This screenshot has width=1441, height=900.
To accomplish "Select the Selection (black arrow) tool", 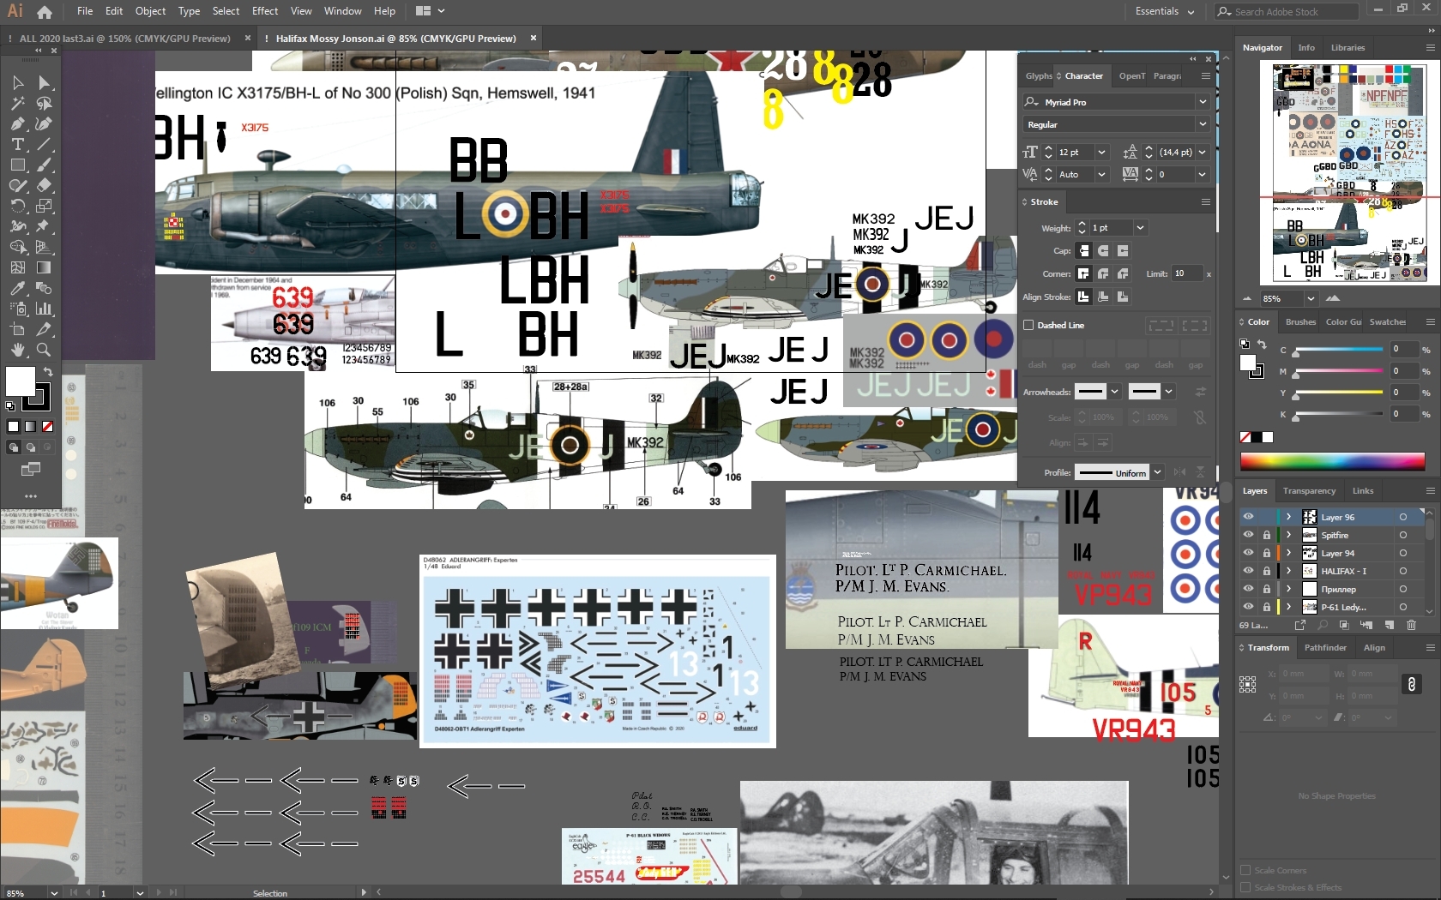I will point(18,82).
